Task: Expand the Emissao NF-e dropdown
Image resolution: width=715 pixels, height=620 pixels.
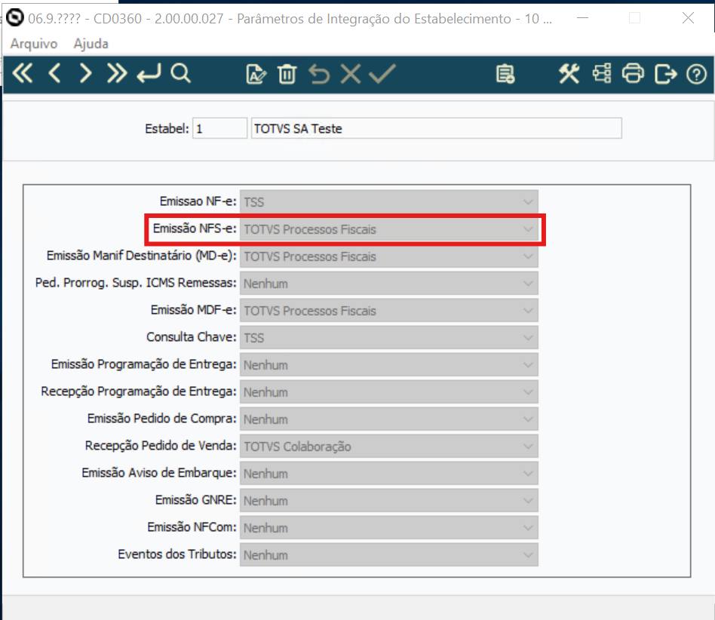Action: coord(389,202)
